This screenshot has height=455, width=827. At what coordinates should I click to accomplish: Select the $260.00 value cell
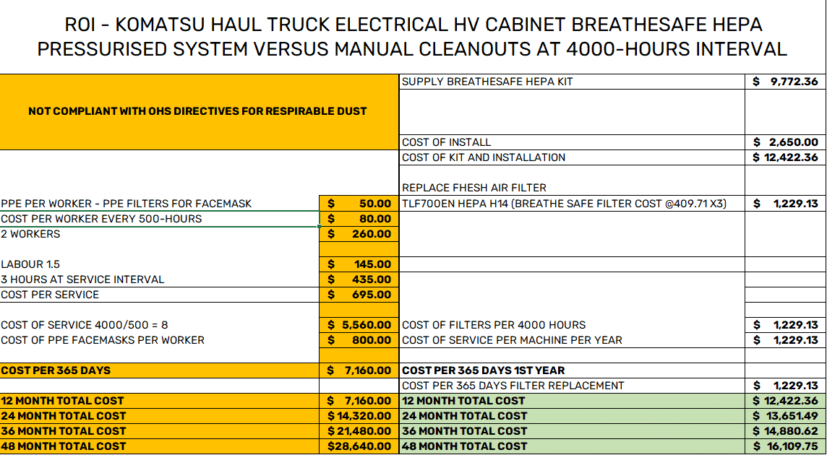tap(359, 234)
